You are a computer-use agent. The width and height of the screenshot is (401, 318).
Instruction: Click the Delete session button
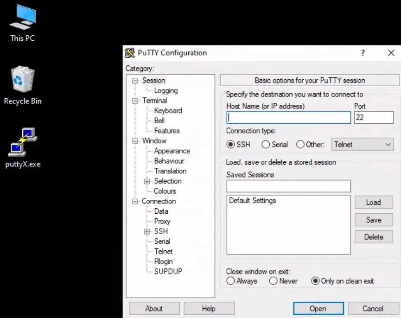[374, 237]
